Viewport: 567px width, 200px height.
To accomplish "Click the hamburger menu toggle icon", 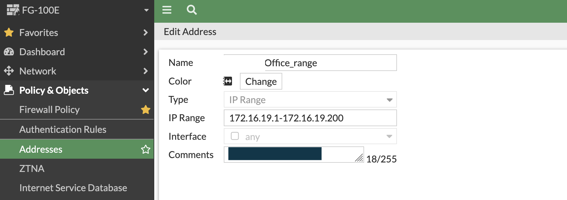I will (x=167, y=10).
